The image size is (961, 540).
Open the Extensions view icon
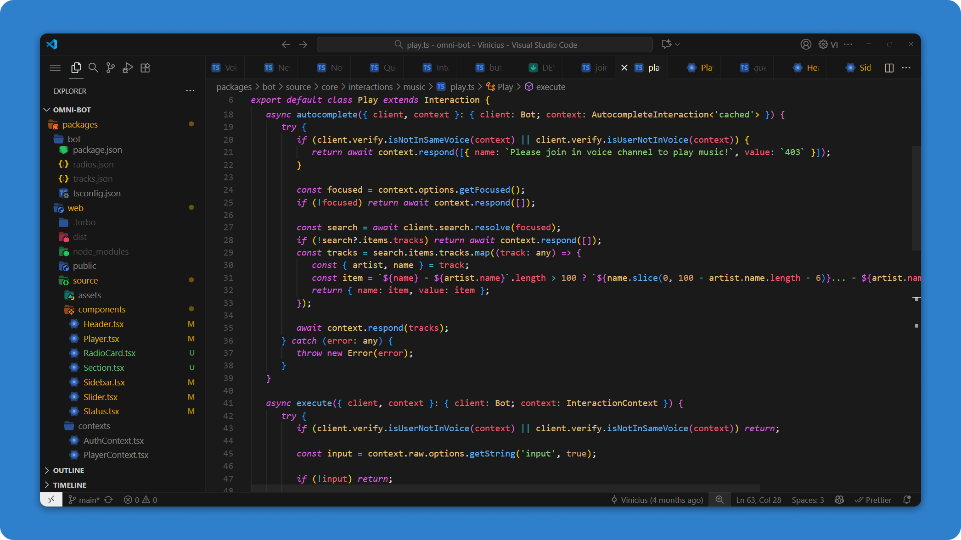point(145,68)
